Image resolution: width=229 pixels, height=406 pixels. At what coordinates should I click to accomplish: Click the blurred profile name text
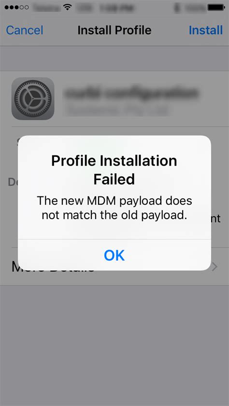[131, 93]
